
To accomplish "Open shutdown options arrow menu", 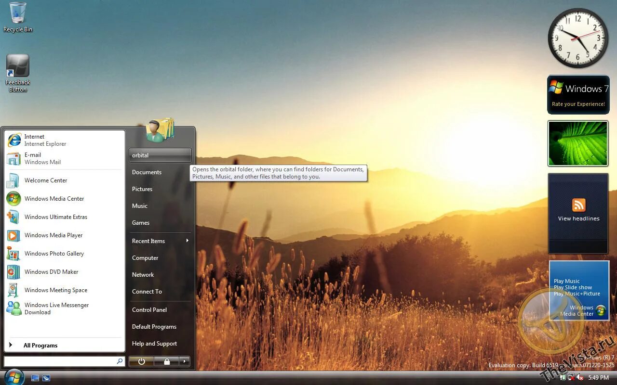I will (185, 361).
